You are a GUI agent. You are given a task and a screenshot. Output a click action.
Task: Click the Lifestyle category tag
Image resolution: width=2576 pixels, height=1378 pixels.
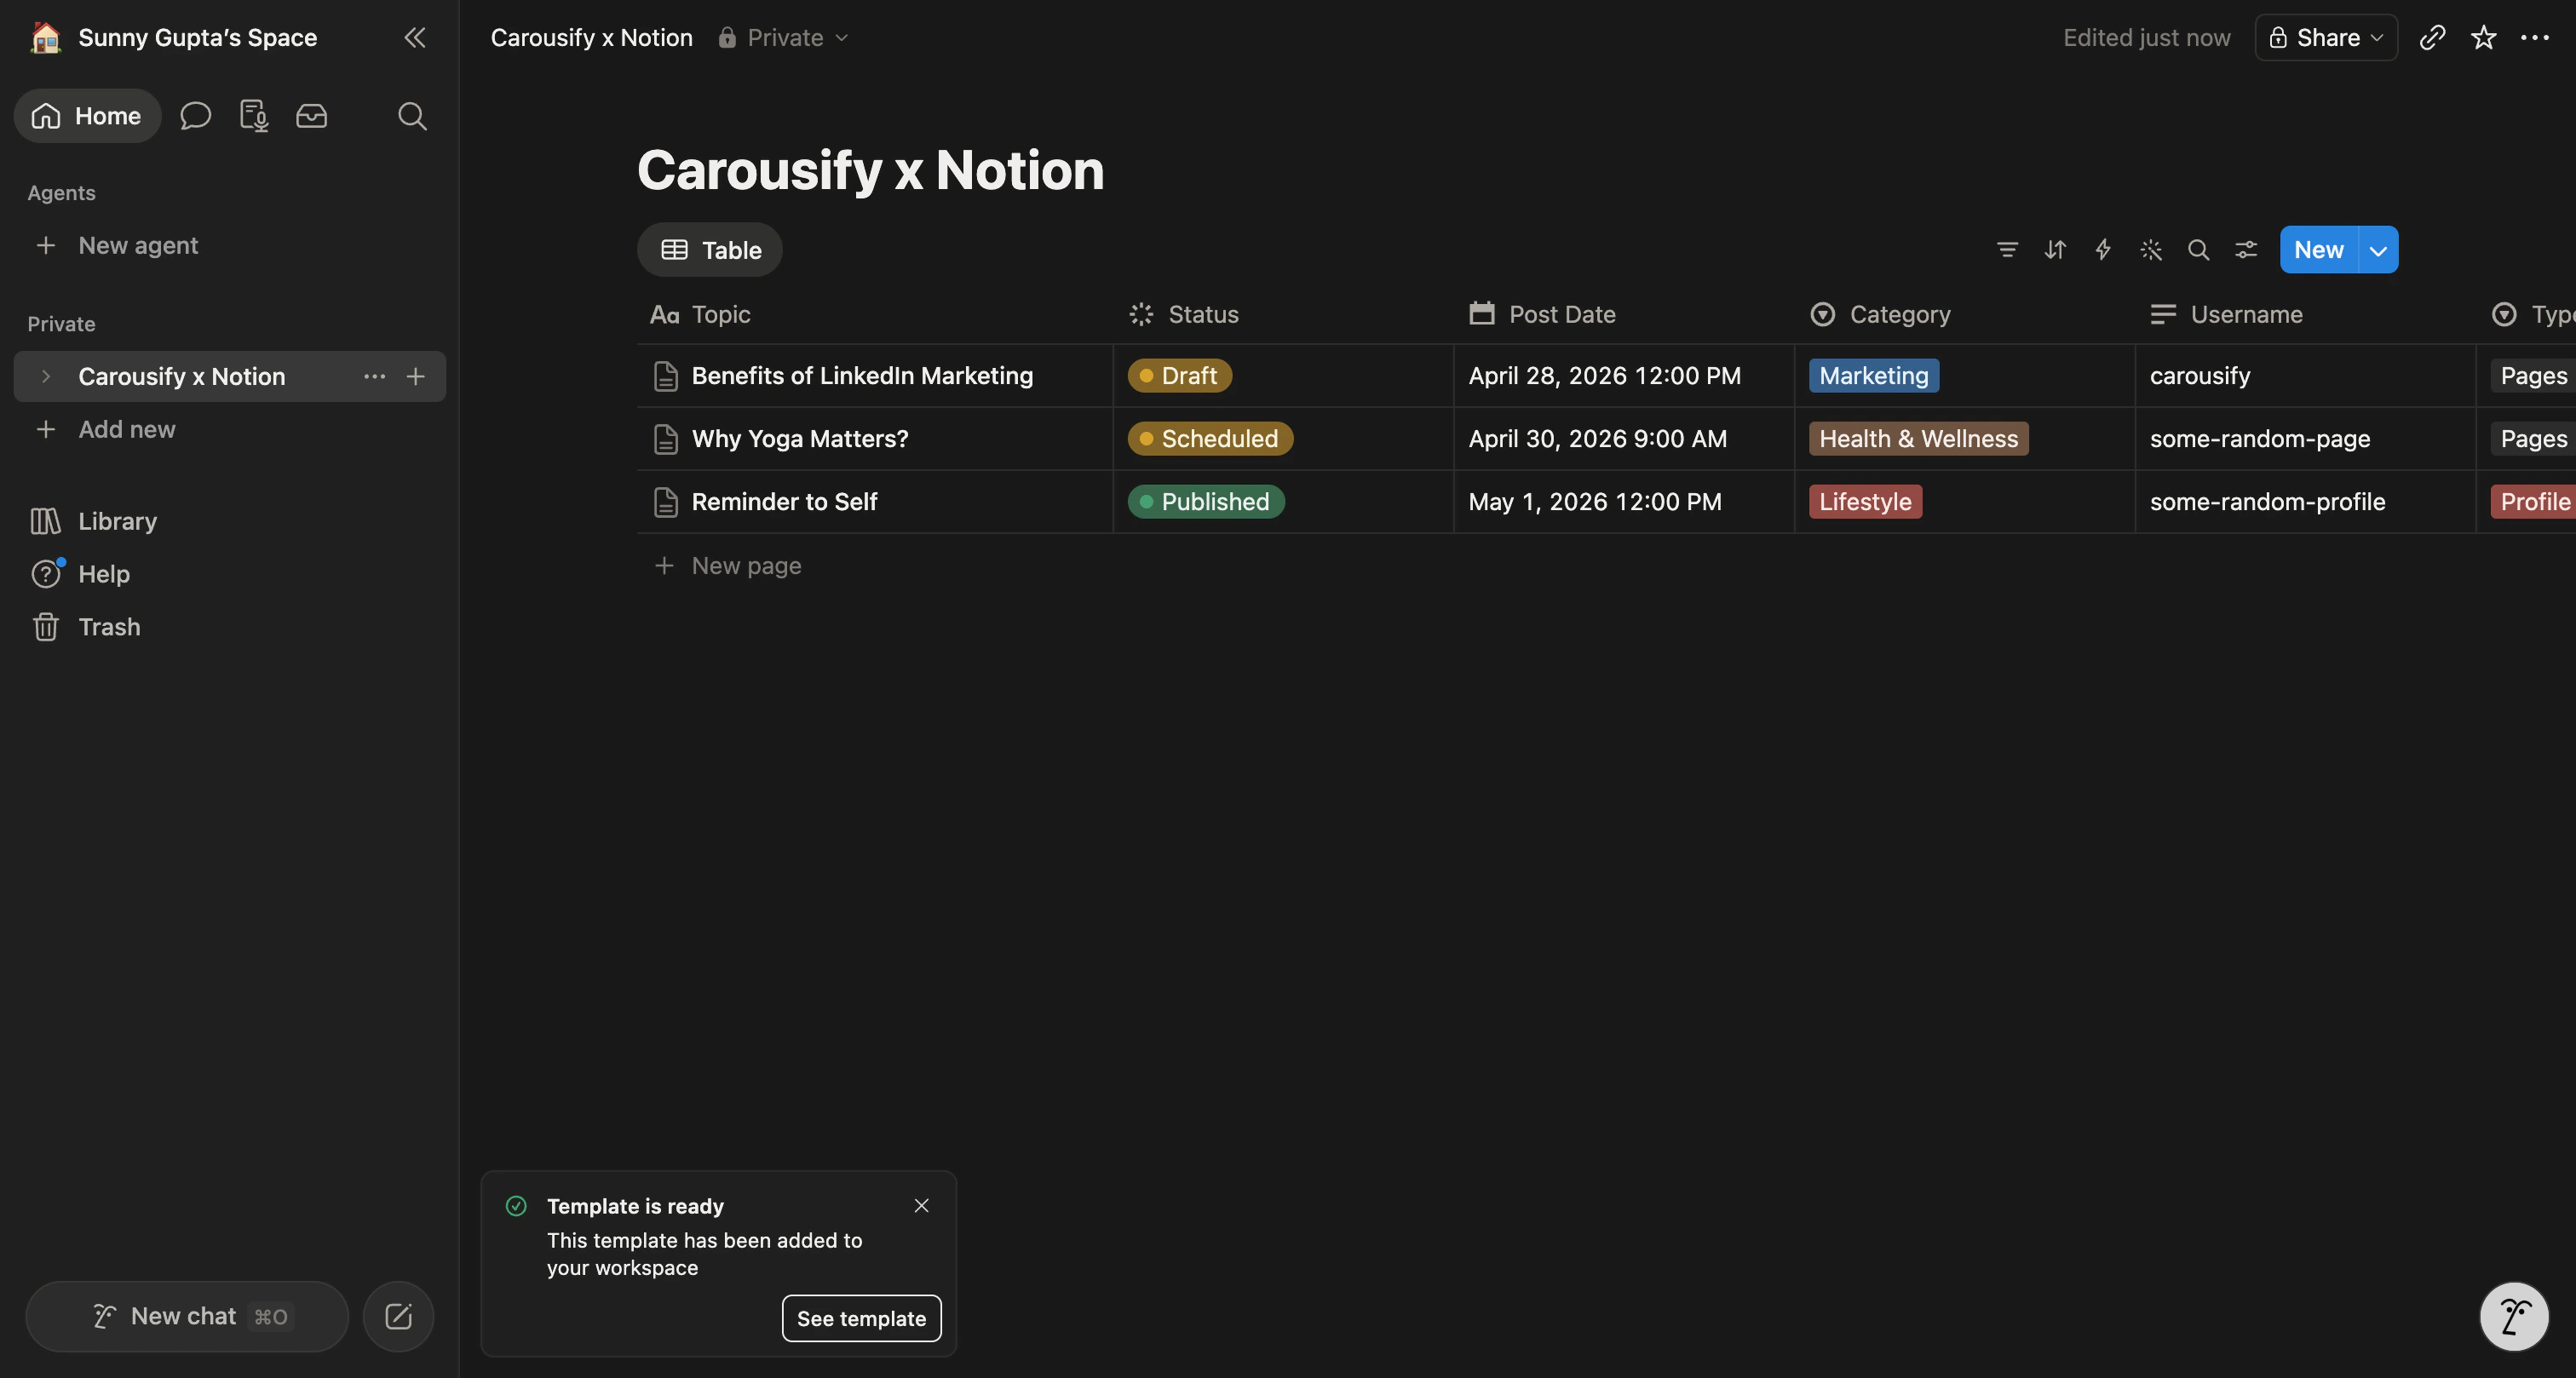pos(1865,502)
